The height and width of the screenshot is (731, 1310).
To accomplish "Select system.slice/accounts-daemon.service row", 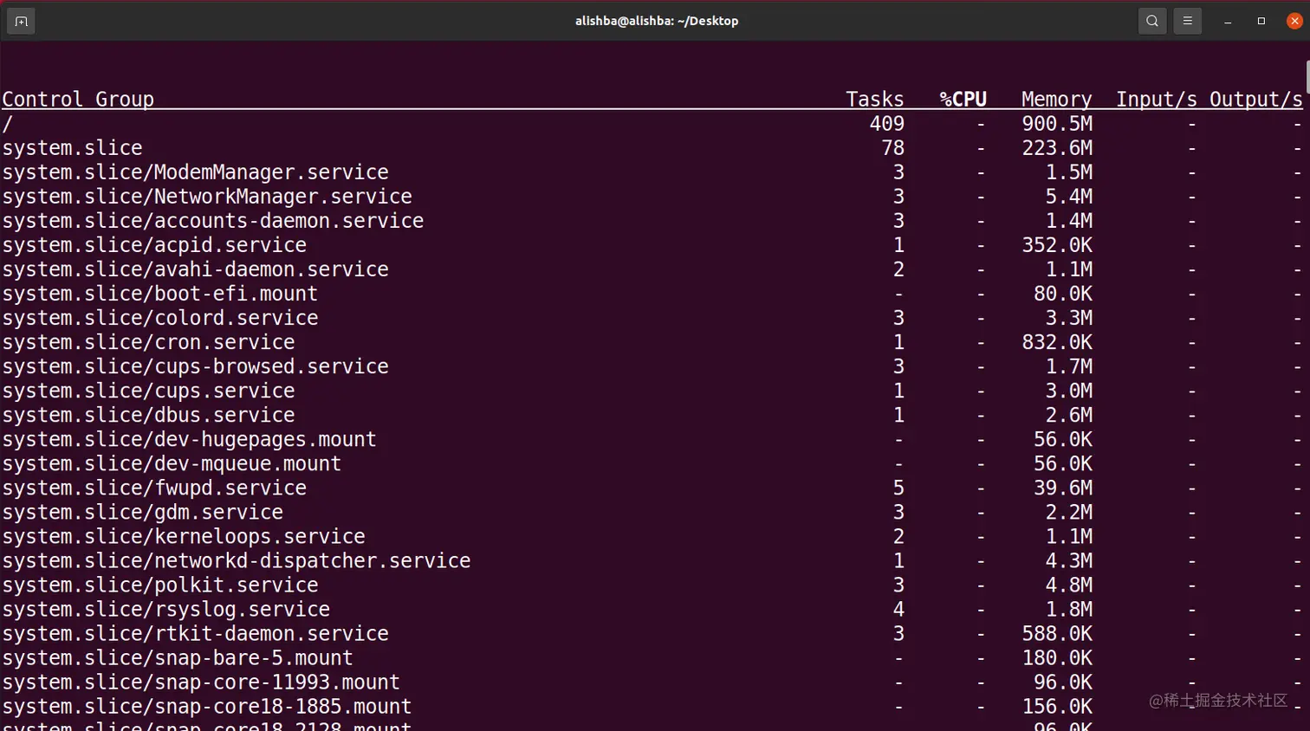I will click(652, 221).
